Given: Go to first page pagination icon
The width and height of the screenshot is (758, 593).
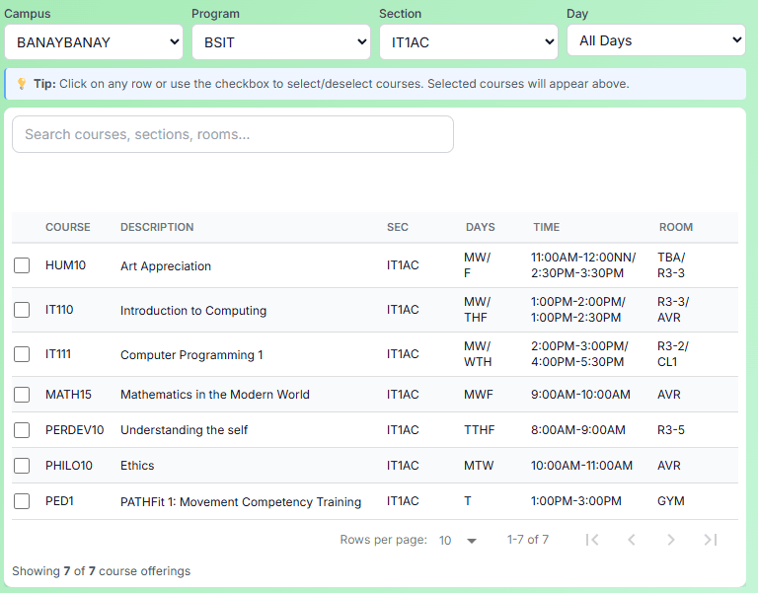Looking at the screenshot, I should [x=592, y=540].
